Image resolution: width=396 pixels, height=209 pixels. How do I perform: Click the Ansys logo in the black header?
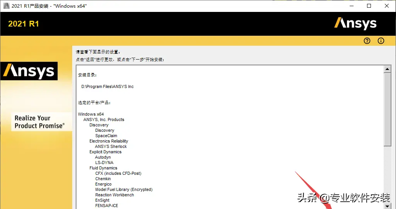point(355,24)
